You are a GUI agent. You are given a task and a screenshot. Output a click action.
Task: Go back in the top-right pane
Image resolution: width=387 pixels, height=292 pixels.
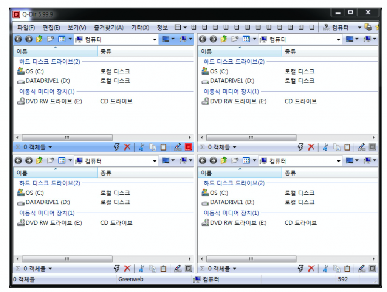203,39
